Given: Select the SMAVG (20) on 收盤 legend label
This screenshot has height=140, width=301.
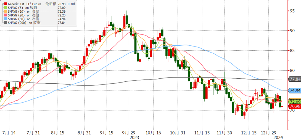Looking at the screenshot, I should [x=24, y=15].
